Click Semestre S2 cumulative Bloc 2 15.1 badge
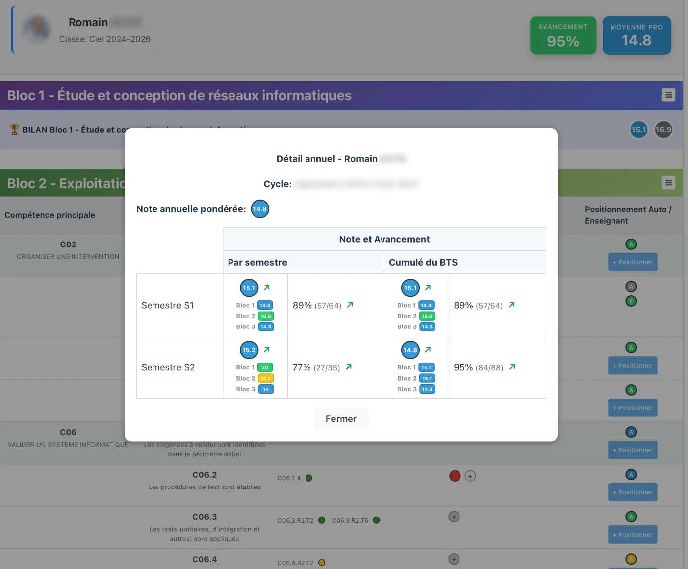 (427, 378)
